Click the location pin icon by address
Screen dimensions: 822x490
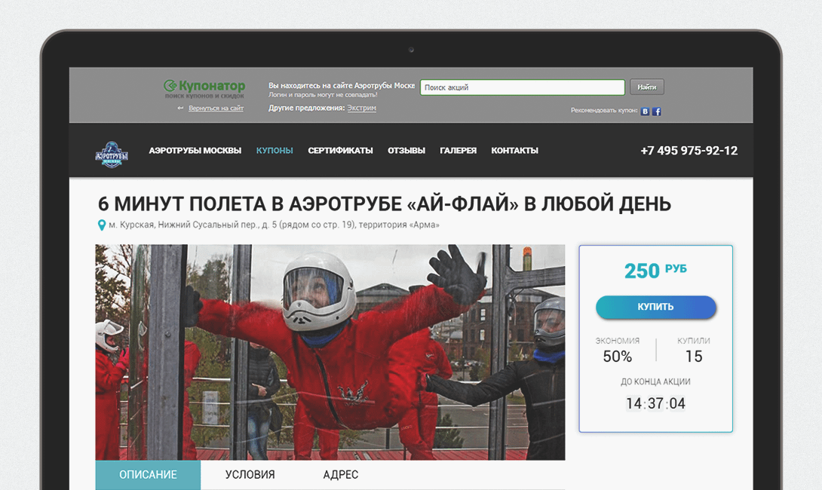tap(102, 225)
